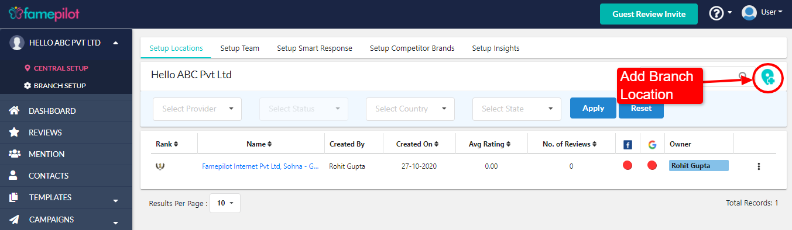Viewport: 792px width, 230px height.
Task: Click the Reviews star icon
Action: 15,133
